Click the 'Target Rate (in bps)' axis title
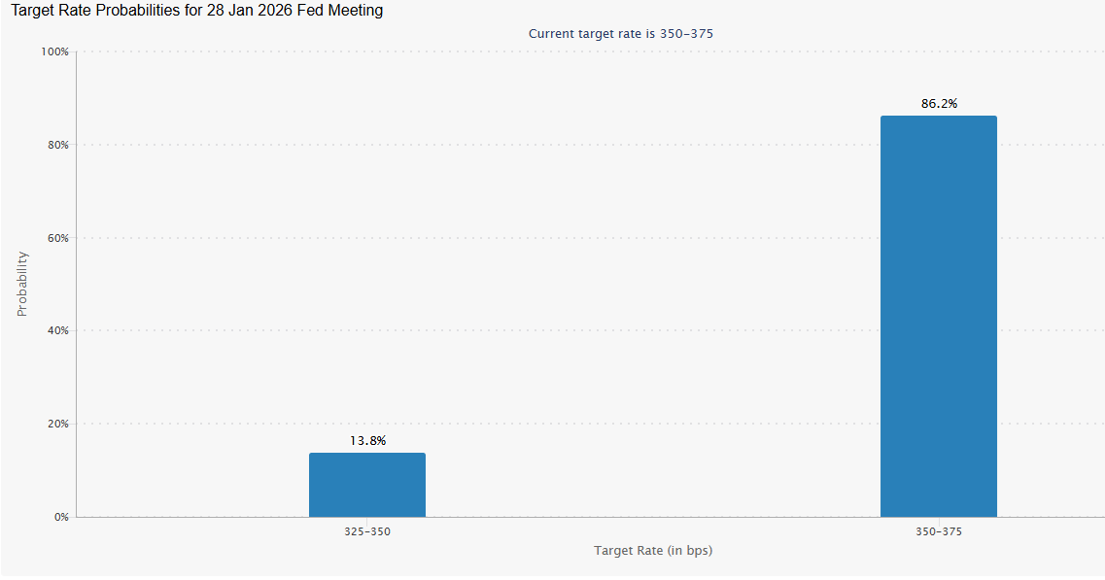This screenshot has width=1105, height=580. coord(653,551)
